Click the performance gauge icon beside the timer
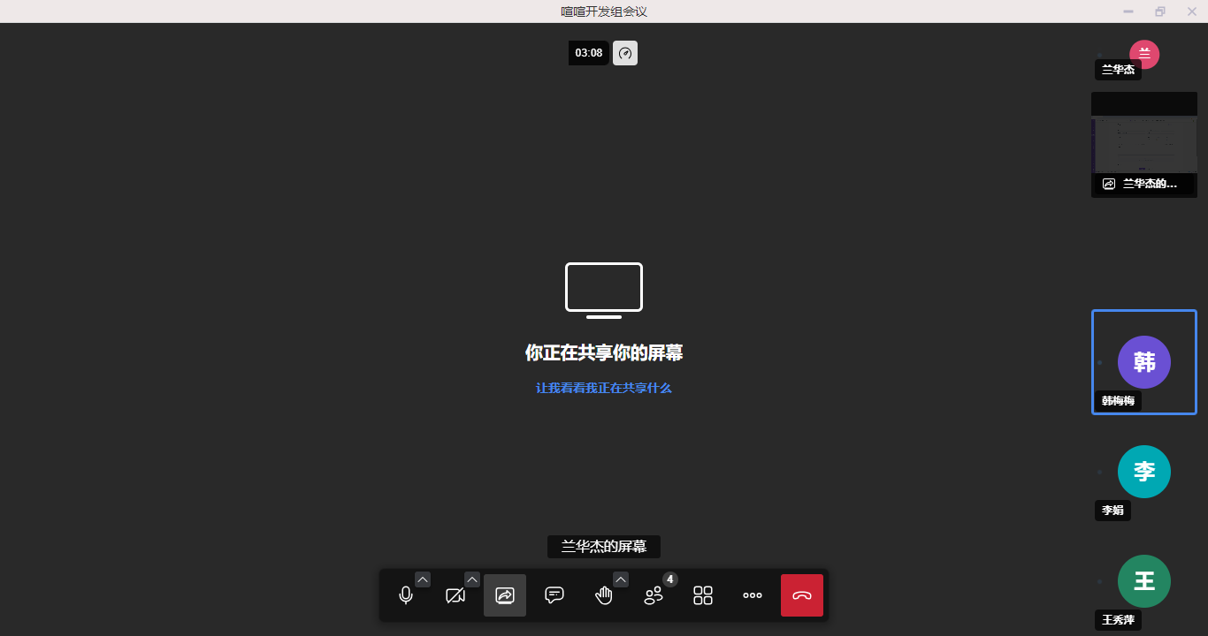 tap(625, 53)
